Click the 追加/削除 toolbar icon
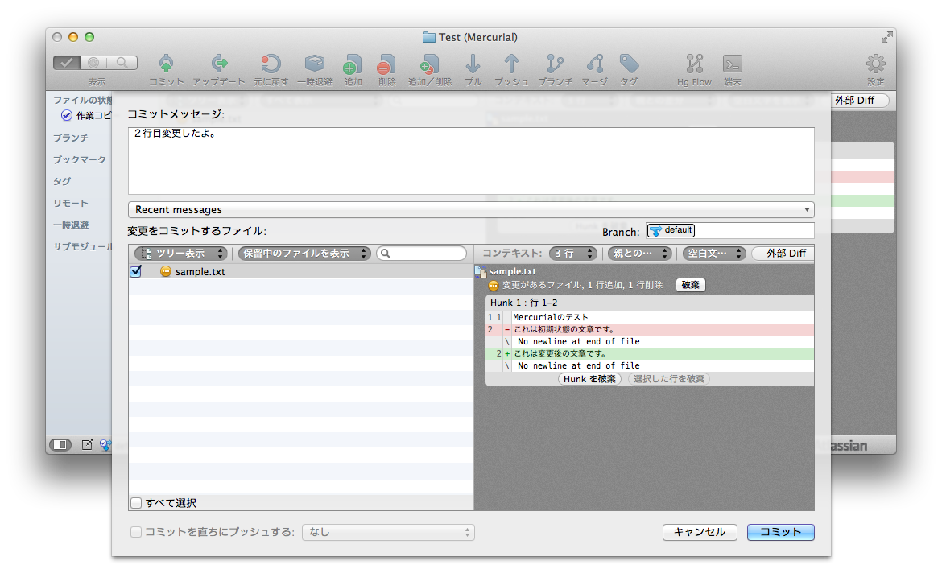The image size is (942, 565). point(430,64)
